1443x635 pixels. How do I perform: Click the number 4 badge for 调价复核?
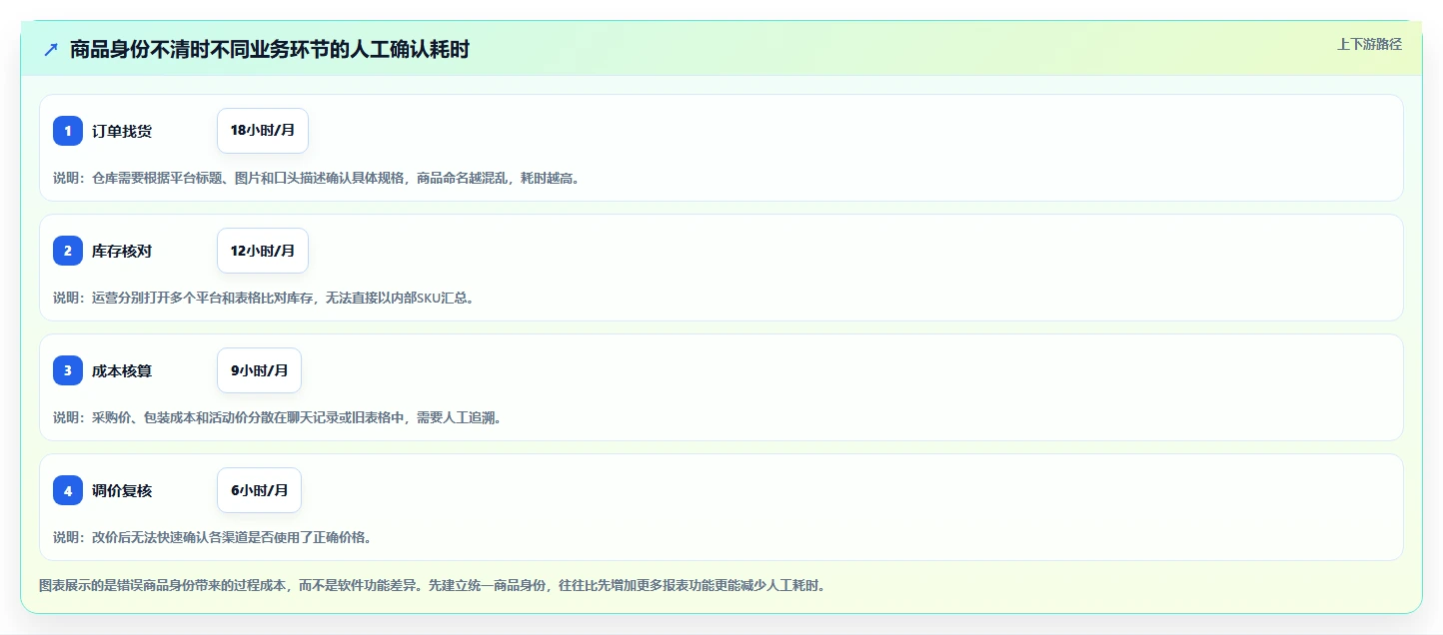(x=68, y=490)
